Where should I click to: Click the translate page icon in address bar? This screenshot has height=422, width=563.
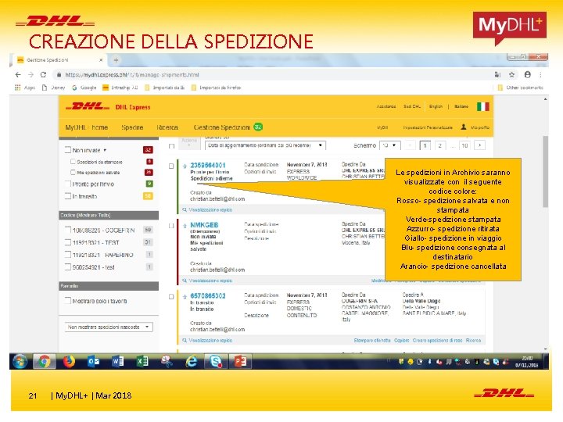coord(497,75)
